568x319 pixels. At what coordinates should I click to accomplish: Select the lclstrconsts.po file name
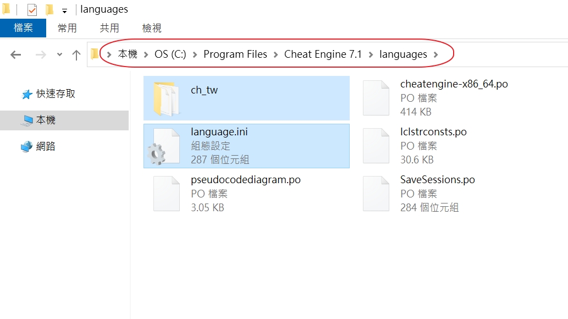[433, 131]
